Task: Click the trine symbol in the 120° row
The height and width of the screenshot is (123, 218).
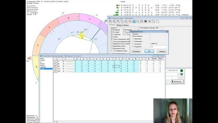Action: (55, 69)
